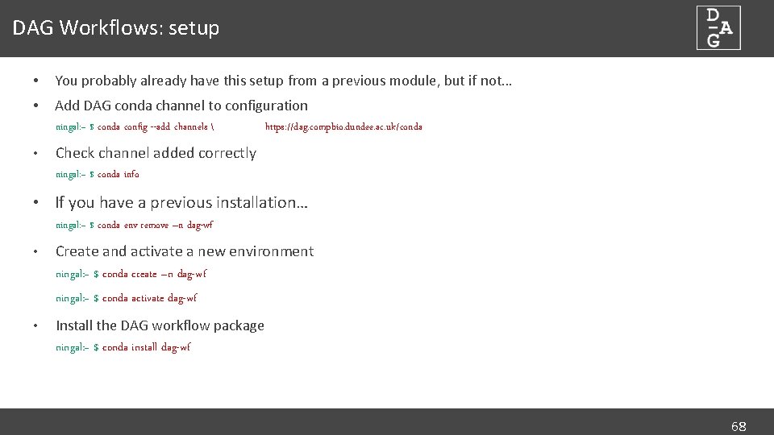The image size is (774, 435).
Task: Click 'Check channel added correctly' bullet
Action: [x=156, y=153]
